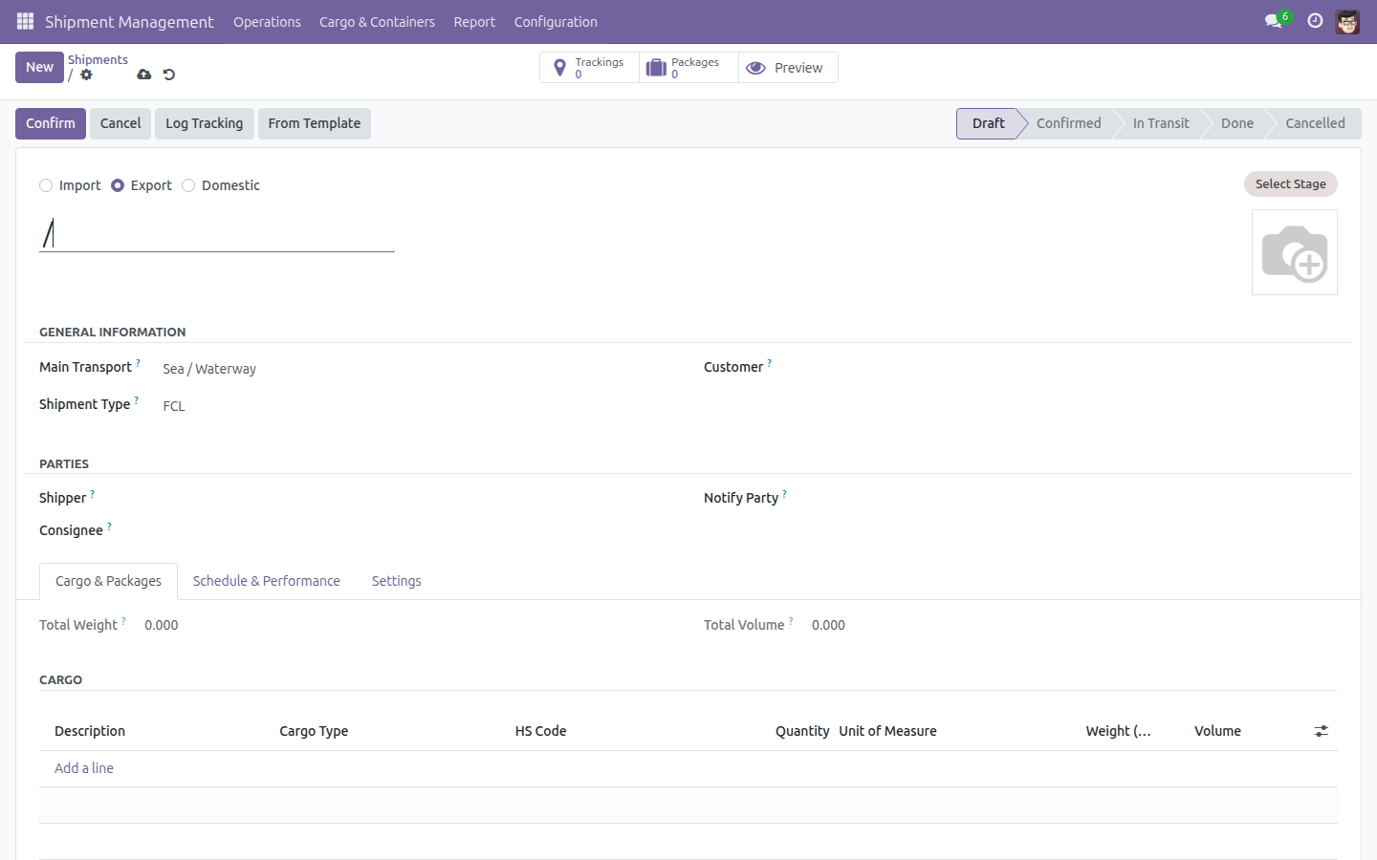Open the Report menu

pyautogui.click(x=474, y=22)
